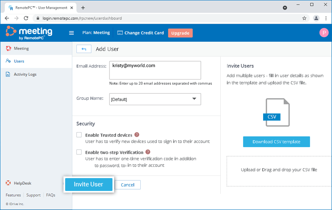
Task: Click Change Credit Card link
Action: [x=144, y=33]
